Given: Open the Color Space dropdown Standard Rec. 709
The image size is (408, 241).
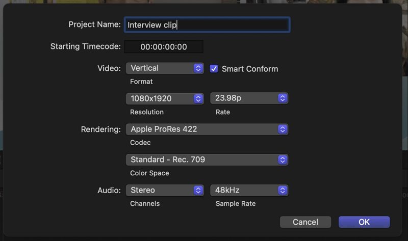Looking at the screenshot, I should pos(207,159).
